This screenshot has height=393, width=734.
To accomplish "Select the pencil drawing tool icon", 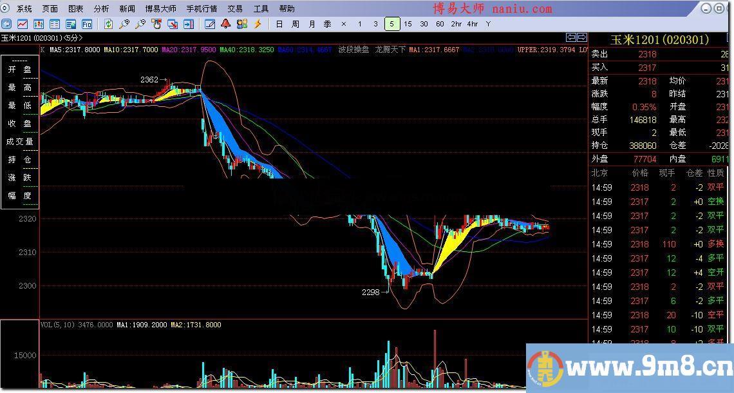I will pyautogui.click(x=209, y=24).
